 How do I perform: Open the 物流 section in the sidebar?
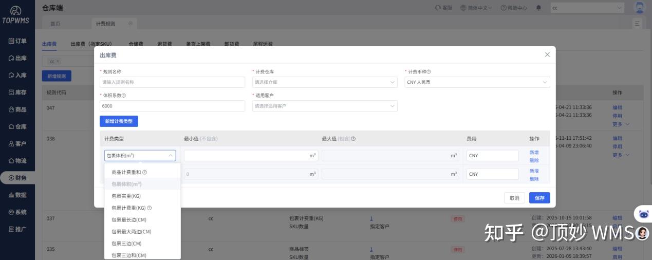(x=17, y=161)
